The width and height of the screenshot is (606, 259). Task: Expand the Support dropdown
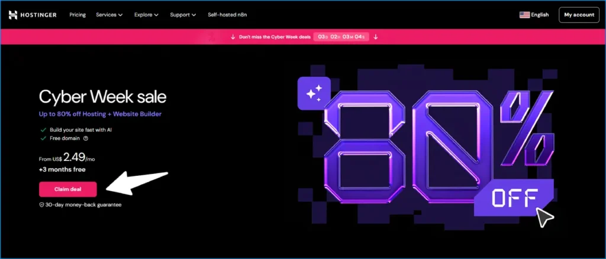click(x=183, y=15)
